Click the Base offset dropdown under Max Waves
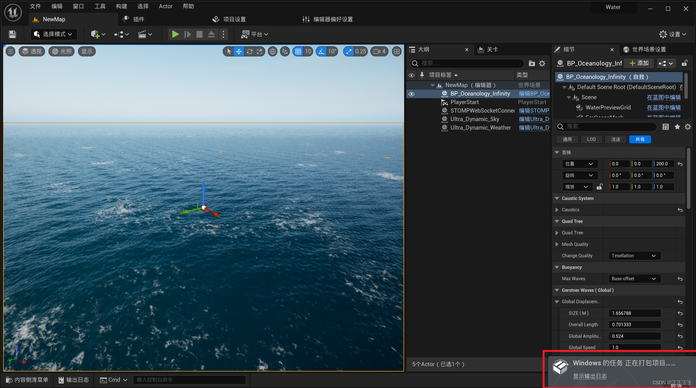This screenshot has height=388, width=696. pos(634,278)
